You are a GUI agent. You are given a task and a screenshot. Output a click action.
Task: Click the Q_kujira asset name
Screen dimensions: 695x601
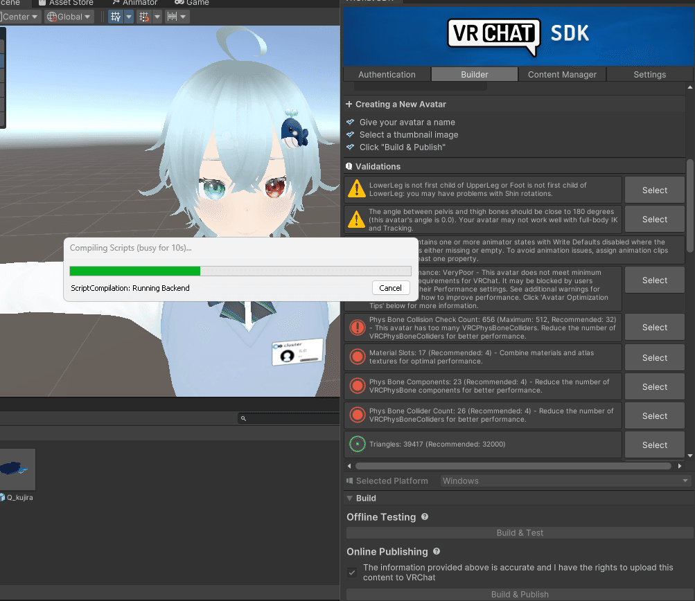point(19,497)
